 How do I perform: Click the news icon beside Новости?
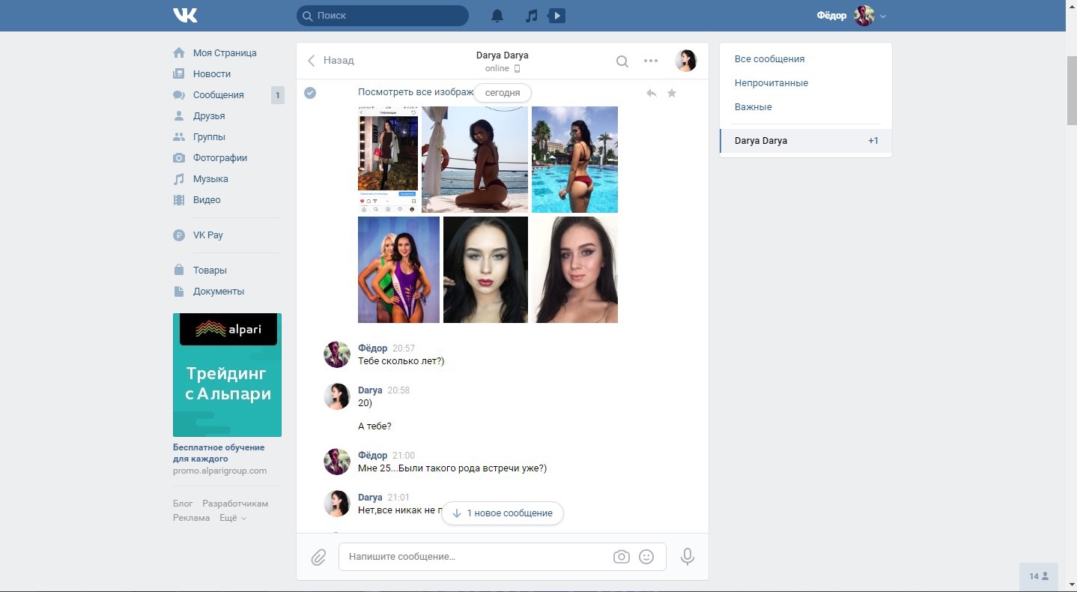[179, 74]
